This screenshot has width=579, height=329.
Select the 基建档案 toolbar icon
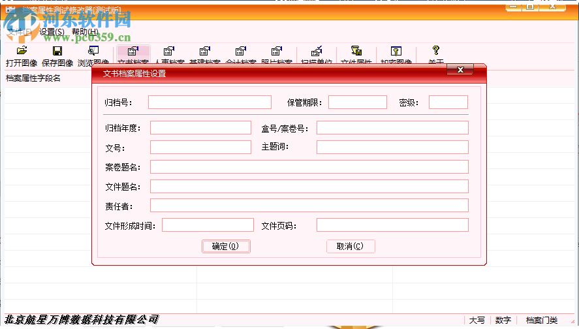point(205,50)
